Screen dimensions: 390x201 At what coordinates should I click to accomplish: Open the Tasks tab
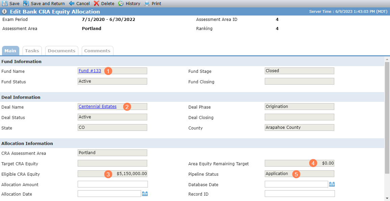(x=32, y=51)
